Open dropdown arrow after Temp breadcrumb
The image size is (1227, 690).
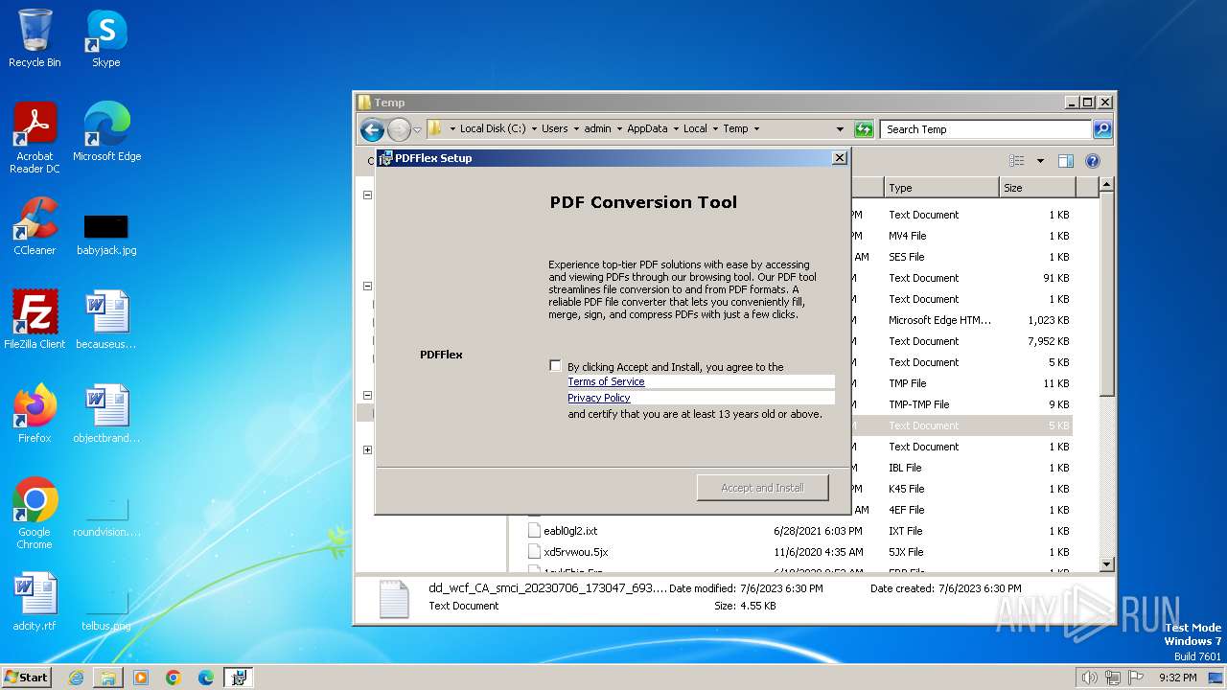(756, 129)
